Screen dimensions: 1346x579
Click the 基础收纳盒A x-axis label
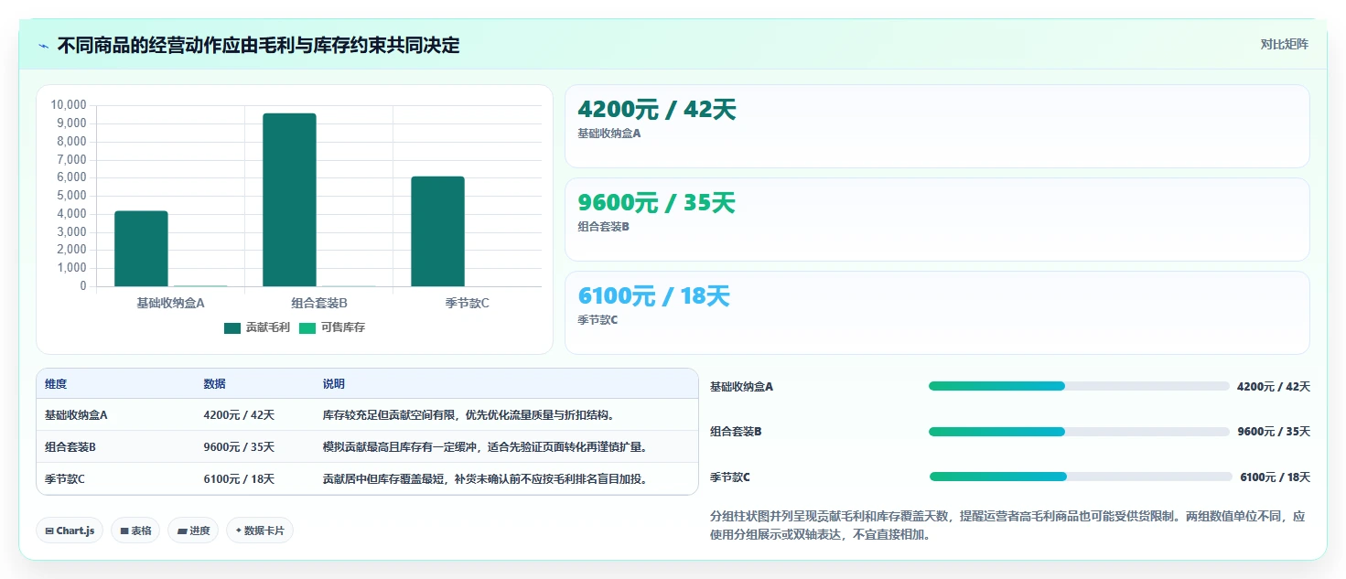(170, 303)
